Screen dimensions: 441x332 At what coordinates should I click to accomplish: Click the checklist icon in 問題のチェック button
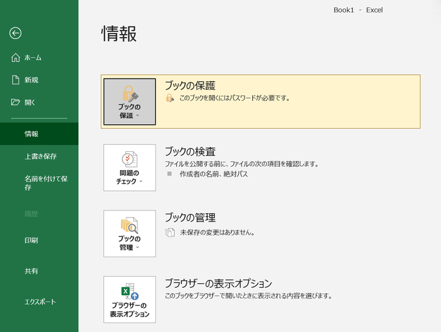click(x=130, y=159)
